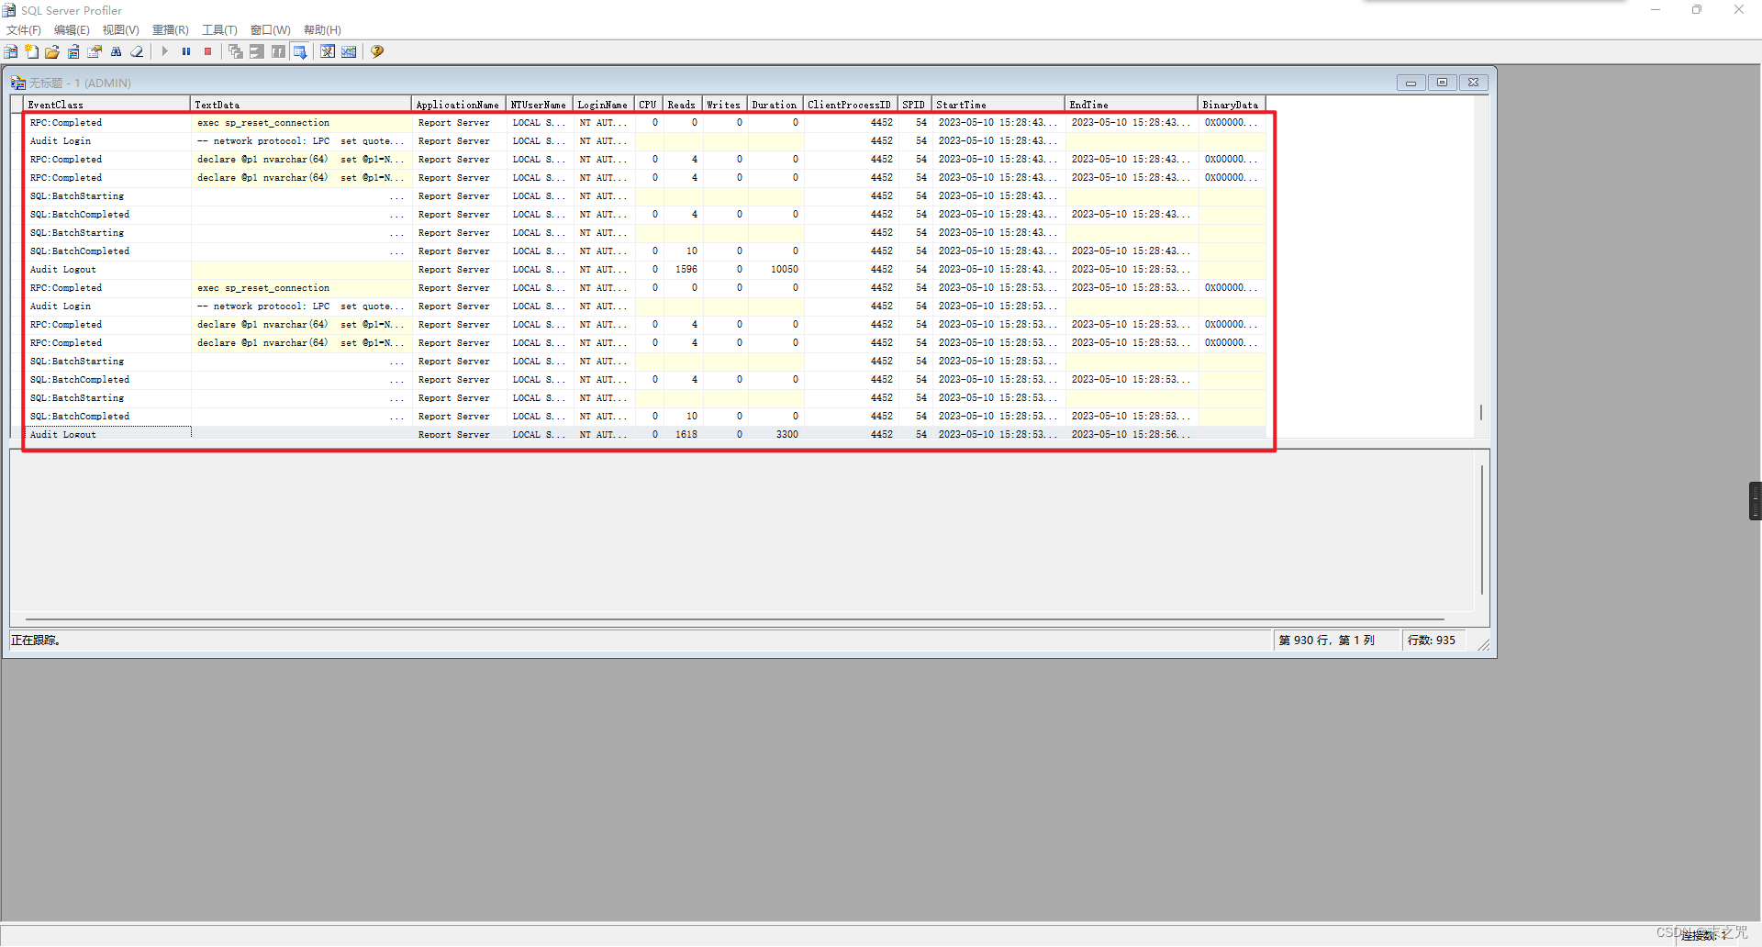
Task: Open the 编辑(E) menu
Action: 72,30
